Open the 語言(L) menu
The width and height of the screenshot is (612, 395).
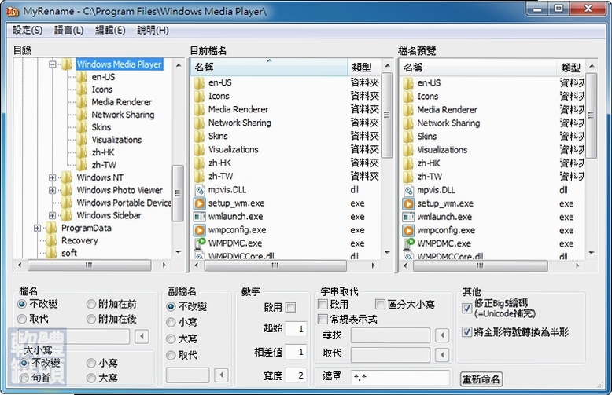point(68,30)
